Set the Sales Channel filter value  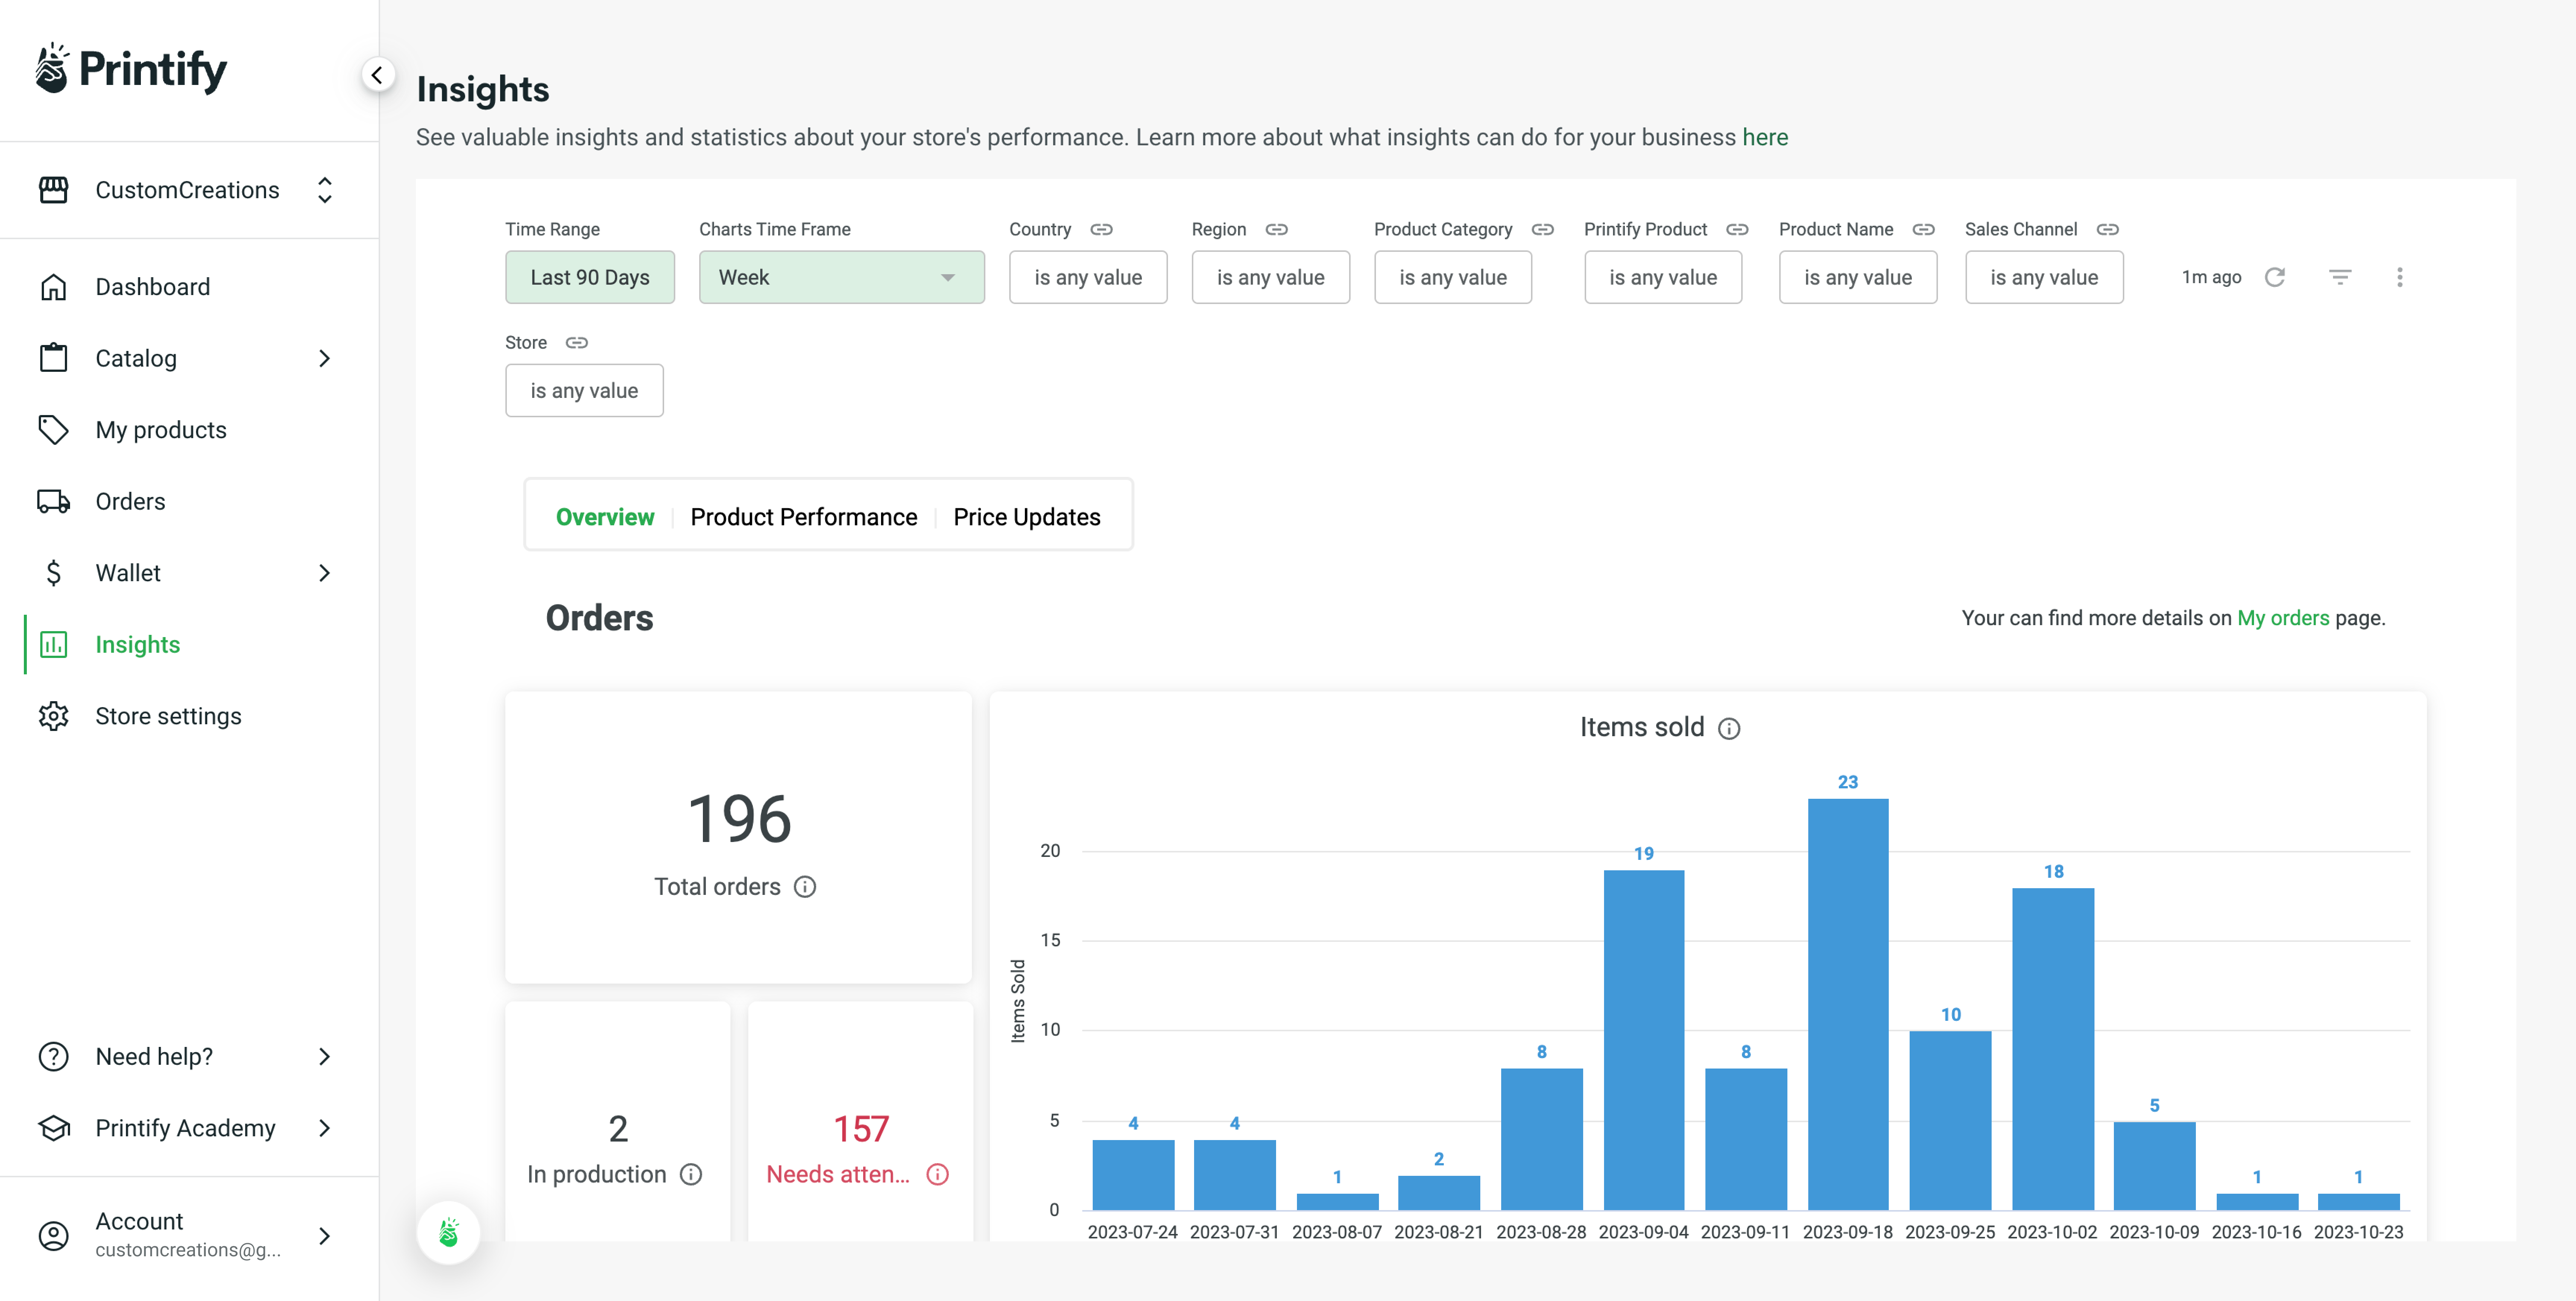tap(2044, 277)
